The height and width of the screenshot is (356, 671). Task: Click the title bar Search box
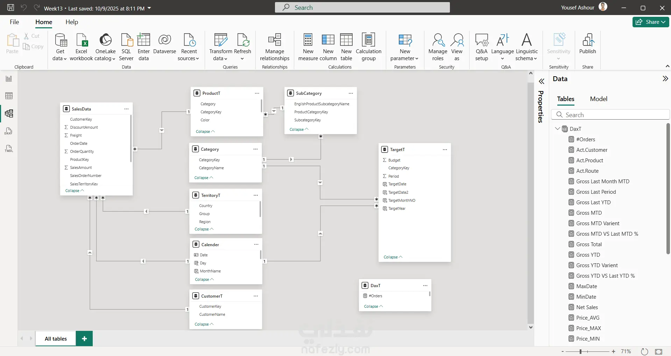pos(362,7)
